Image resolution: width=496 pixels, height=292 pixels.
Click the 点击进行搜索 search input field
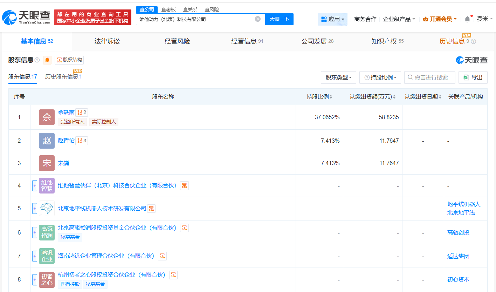pyautogui.click(x=430, y=77)
